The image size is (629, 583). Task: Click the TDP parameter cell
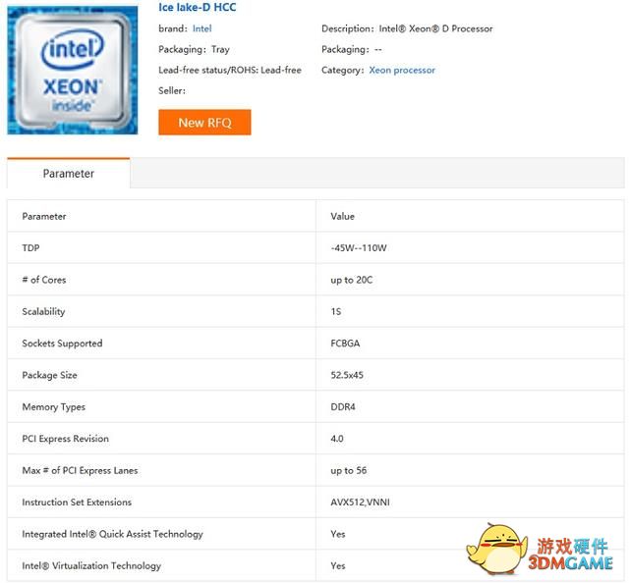tap(161, 248)
